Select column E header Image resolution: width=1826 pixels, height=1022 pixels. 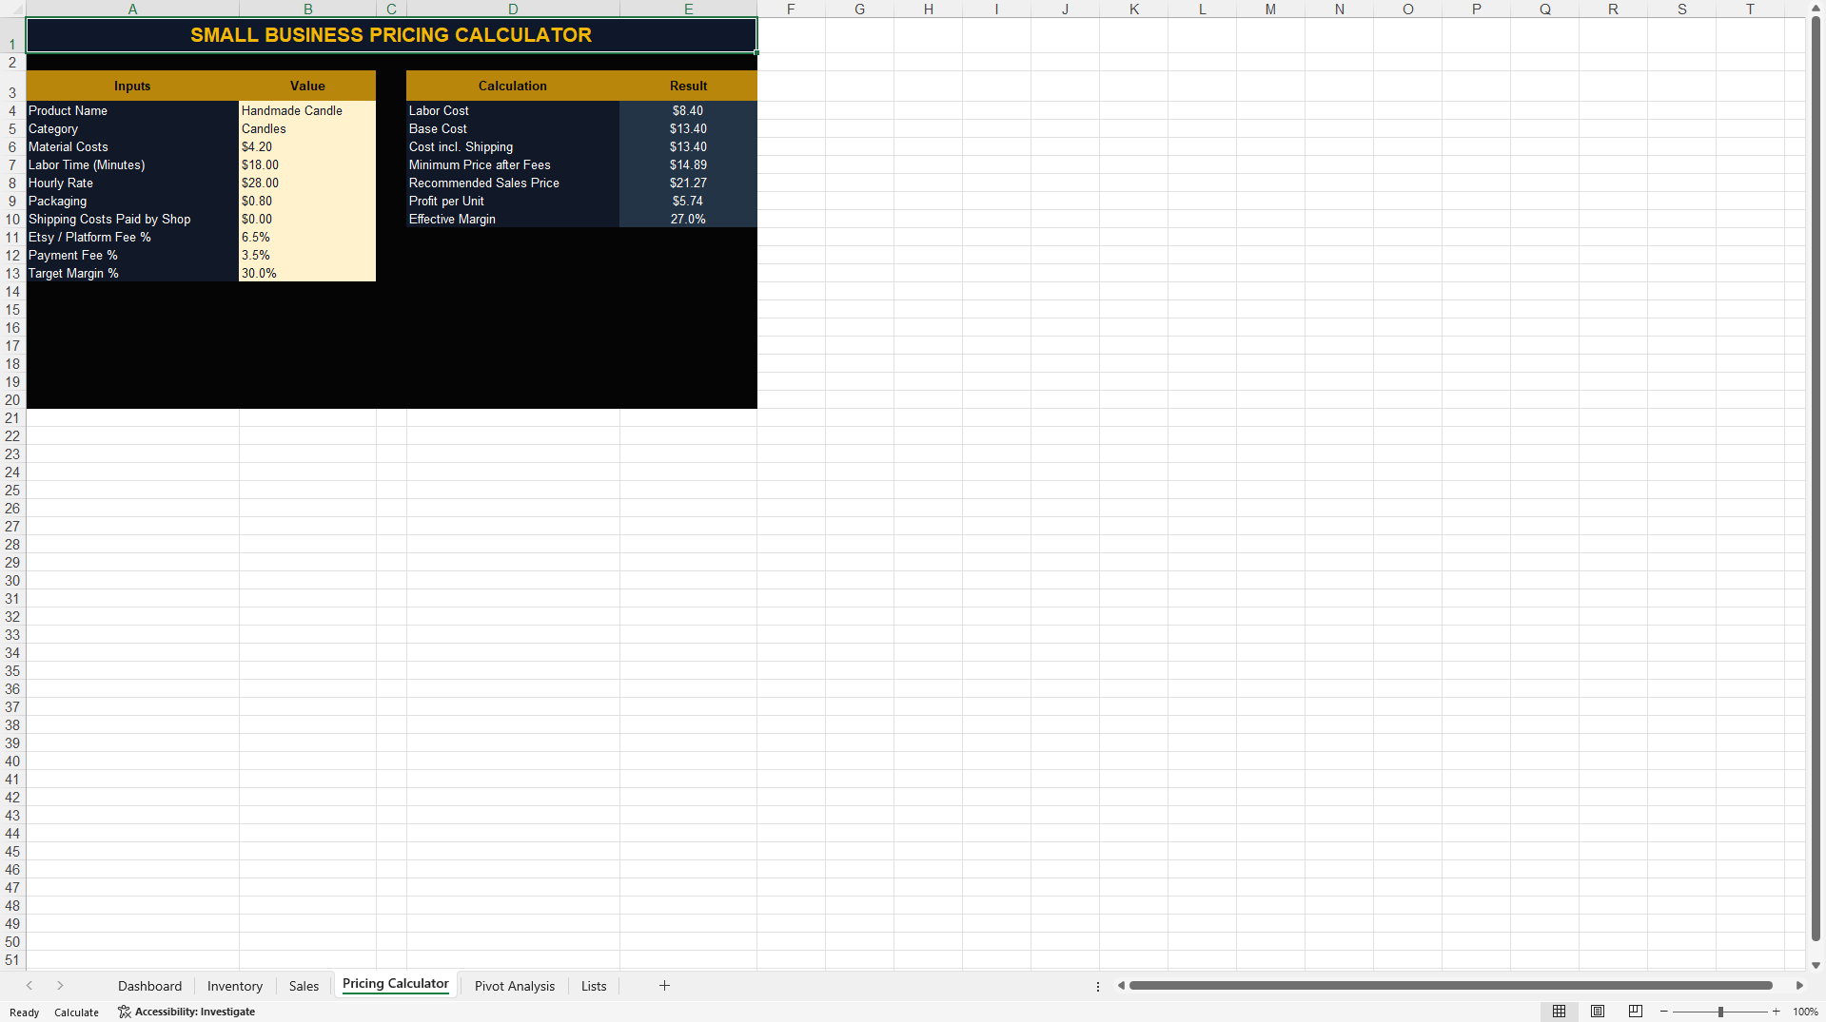(688, 9)
